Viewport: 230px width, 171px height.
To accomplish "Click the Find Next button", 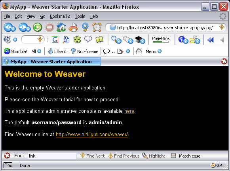I will 92,156.
